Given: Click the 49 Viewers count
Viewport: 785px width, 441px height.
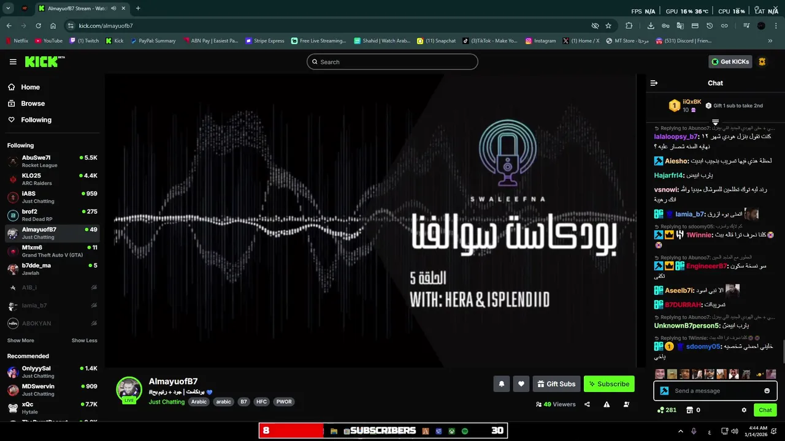Looking at the screenshot, I should [556, 404].
